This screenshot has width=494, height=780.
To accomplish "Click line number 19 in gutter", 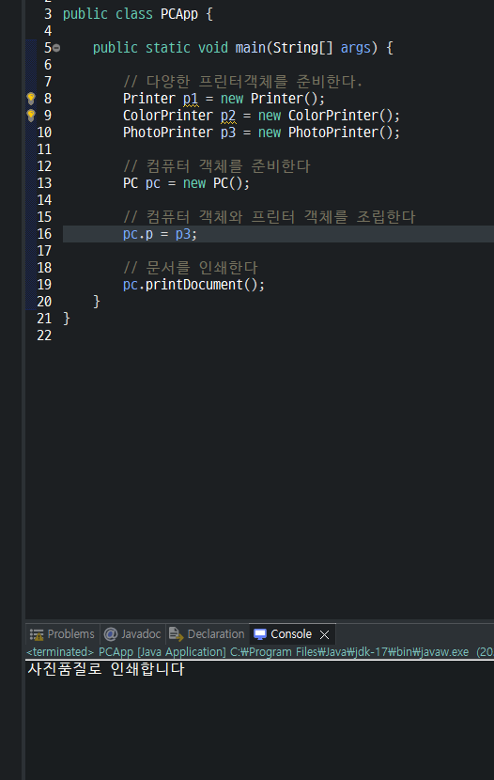I will 44,285.
